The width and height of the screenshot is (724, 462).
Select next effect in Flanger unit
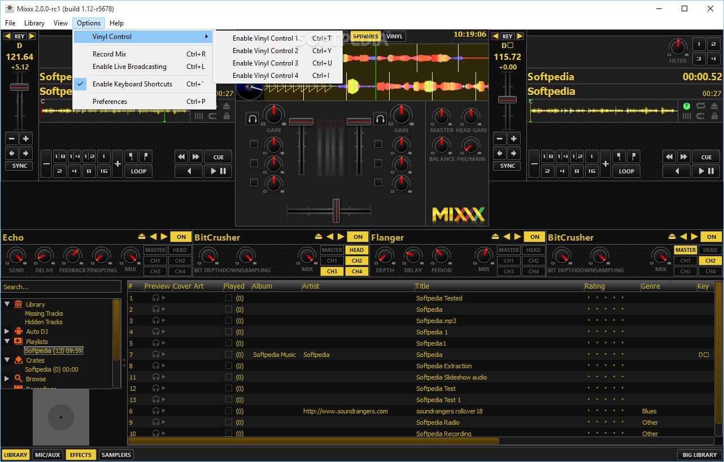[x=518, y=237]
